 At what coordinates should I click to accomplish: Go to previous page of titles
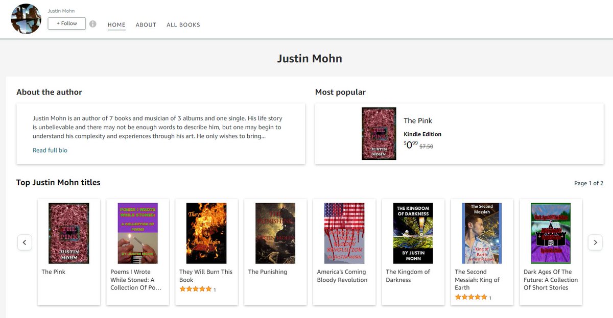(x=25, y=242)
